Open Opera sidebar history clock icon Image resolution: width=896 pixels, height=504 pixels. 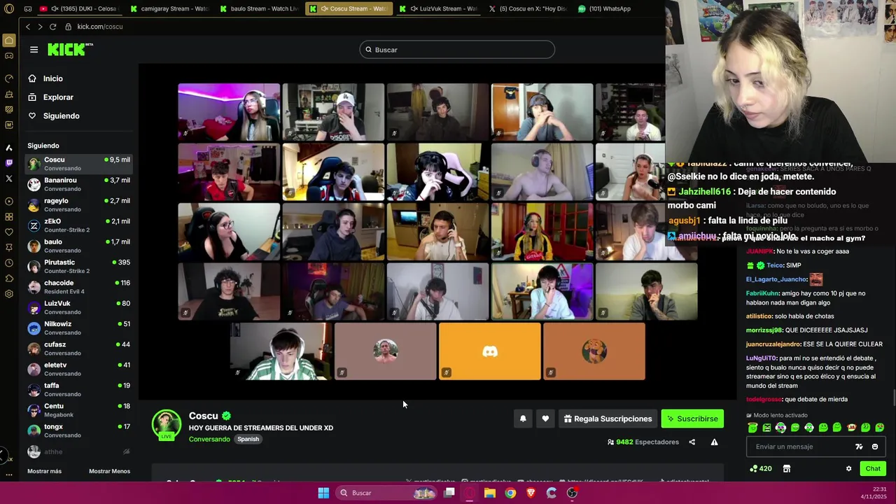9,263
